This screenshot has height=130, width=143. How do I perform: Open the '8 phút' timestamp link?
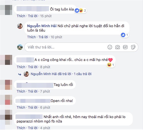point(45,67)
